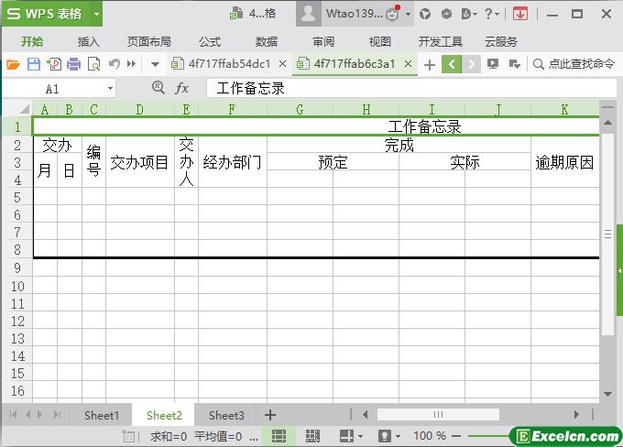Image resolution: width=623 pixels, height=447 pixels.
Task: Switch to Sheet3 worksheet tab
Action: (226, 415)
